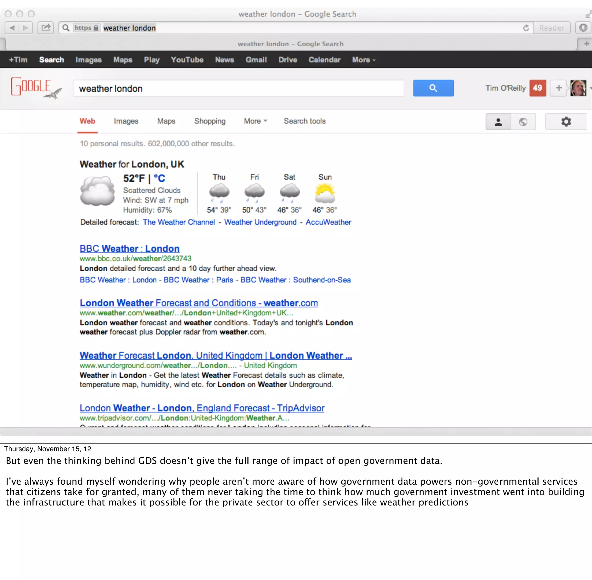Open Gmail in the black navigation bar

click(256, 60)
